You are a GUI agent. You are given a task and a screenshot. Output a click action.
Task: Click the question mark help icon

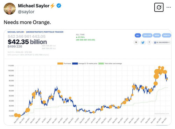click(x=149, y=43)
